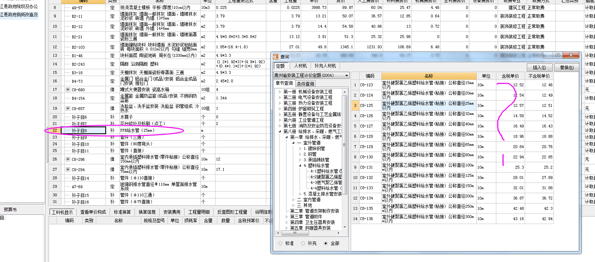The height and width of the screenshot is (262, 595).
Task: Click 名称 column header in query dialog
Action: pyautogui.click(x=429, y=76)
